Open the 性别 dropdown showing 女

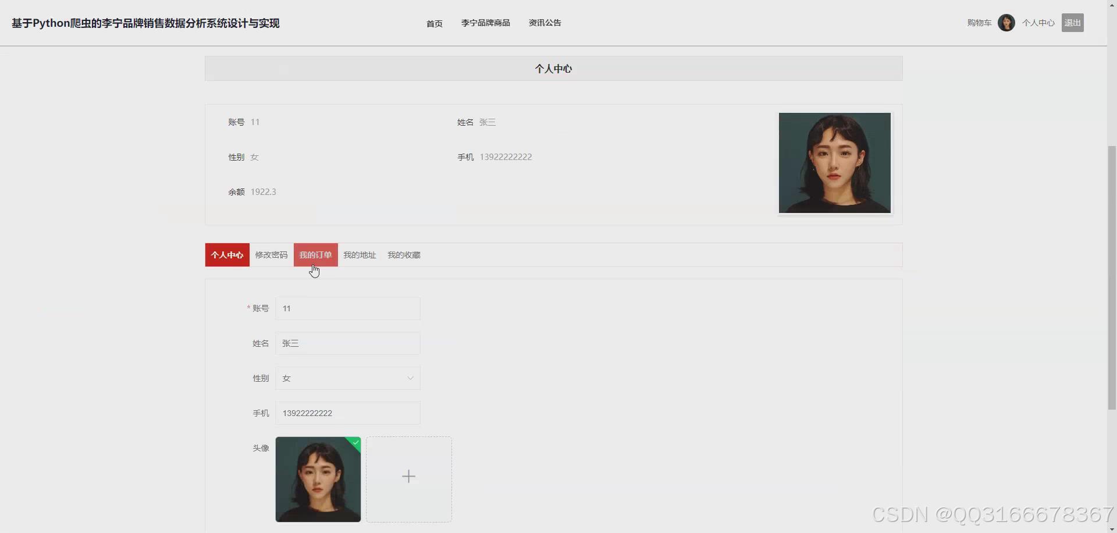click(x=348, y=378)
